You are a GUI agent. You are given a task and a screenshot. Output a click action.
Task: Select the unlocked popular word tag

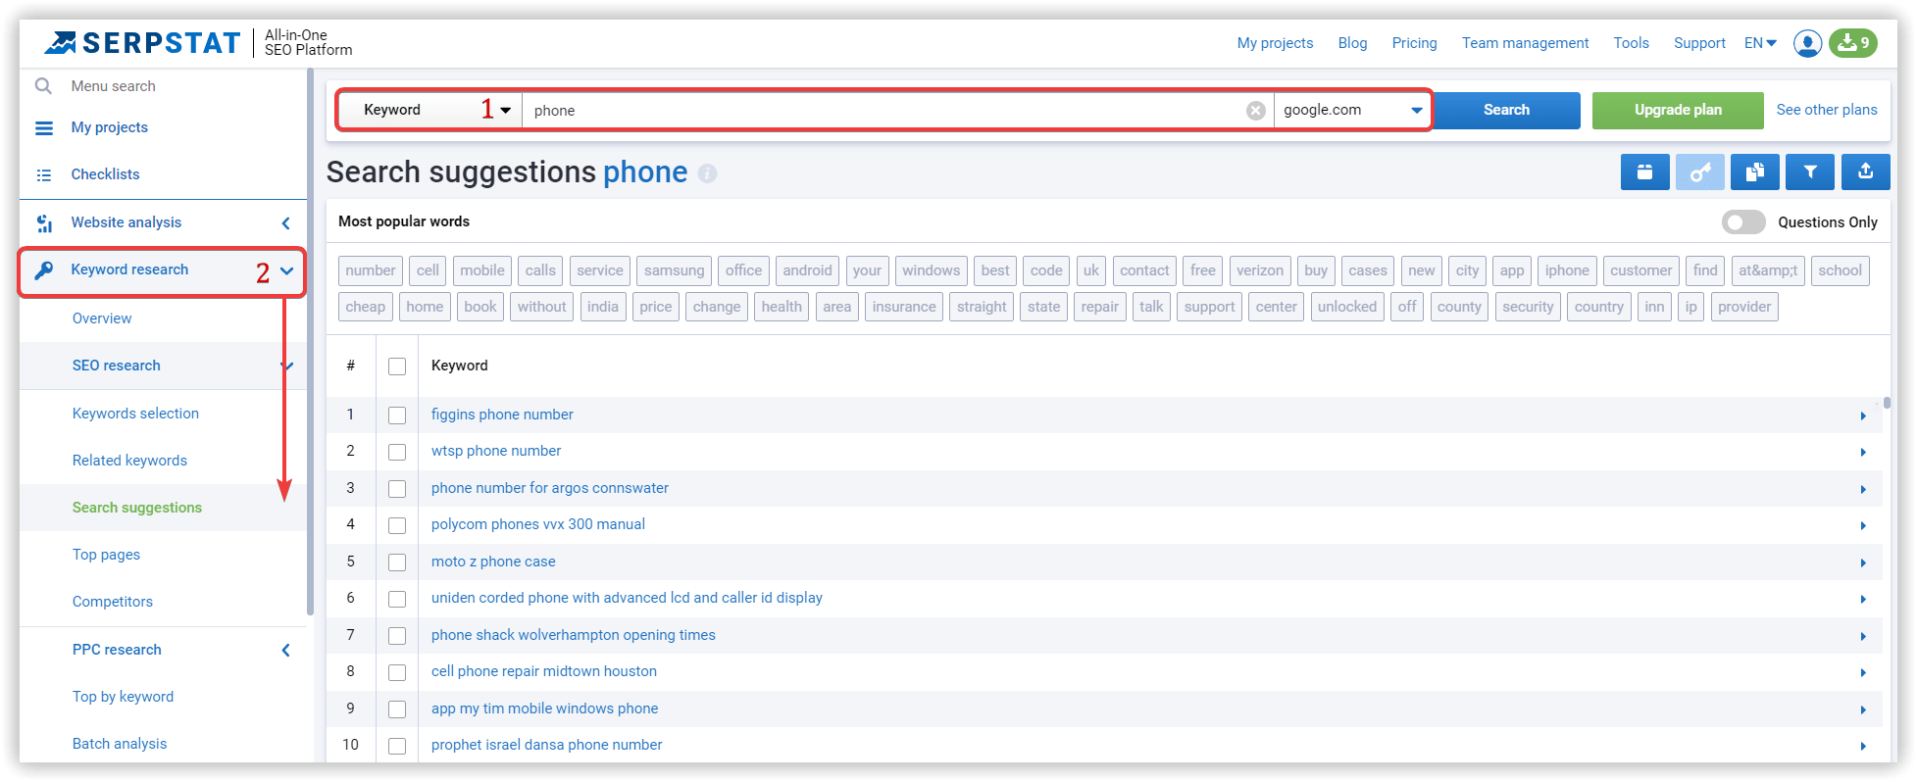1346,307
